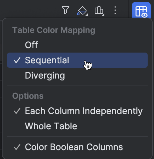This screenshot has height=159, width=154.
Task: Select Each Column Independently option
Action: (x=77, y=111)
